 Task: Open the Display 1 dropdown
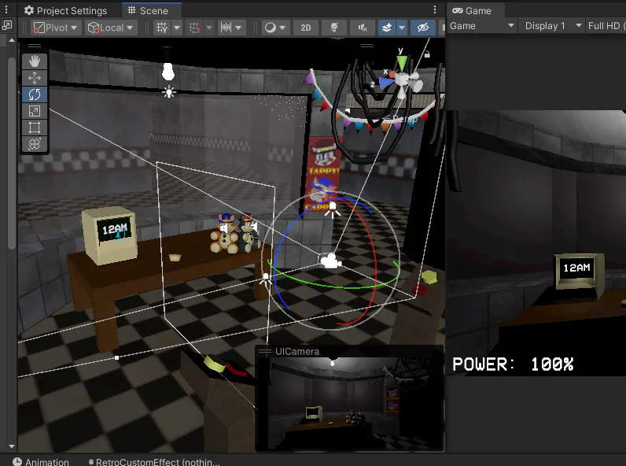click(553, 26)
